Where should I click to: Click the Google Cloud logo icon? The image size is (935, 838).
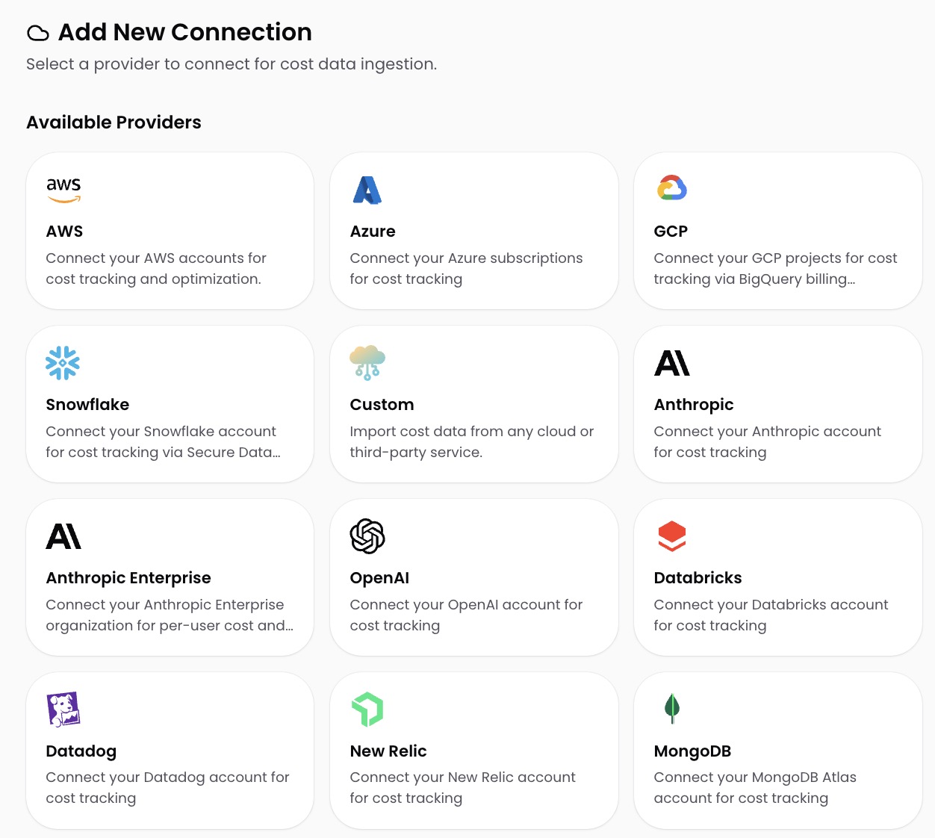click(x=671, y=188)
